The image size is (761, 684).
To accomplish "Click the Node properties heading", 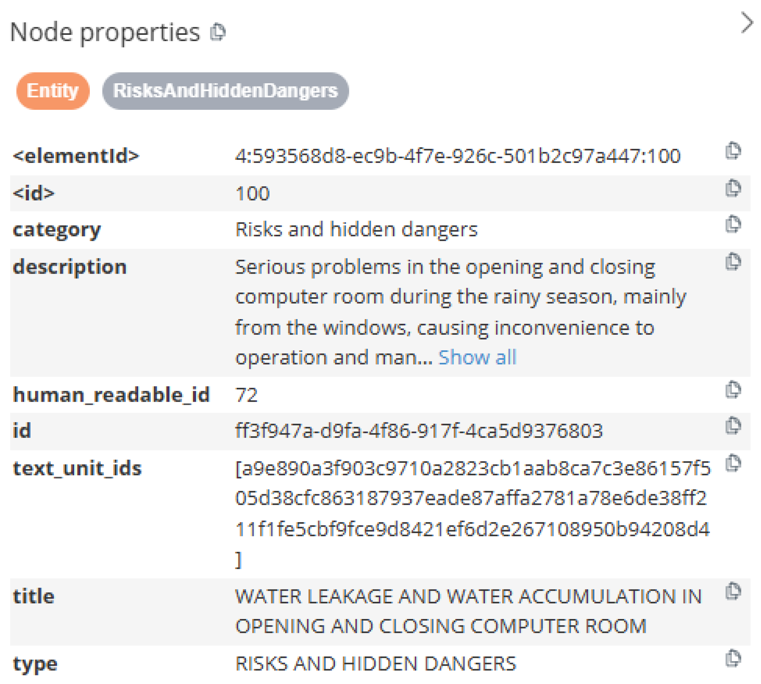I will tap(105, 32).
